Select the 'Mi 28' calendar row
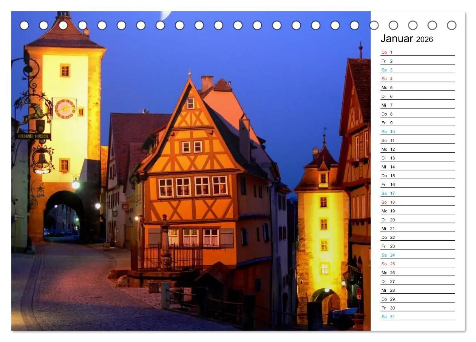The height and width of the screenshot is (342, 476). (417, 290)
